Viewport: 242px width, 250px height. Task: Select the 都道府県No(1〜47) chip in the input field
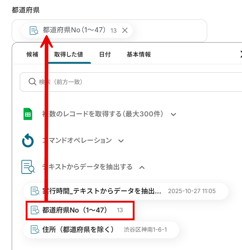click(x=77, y=30)
